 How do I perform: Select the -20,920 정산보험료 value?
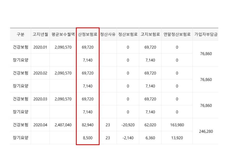[x=128, y=125]
